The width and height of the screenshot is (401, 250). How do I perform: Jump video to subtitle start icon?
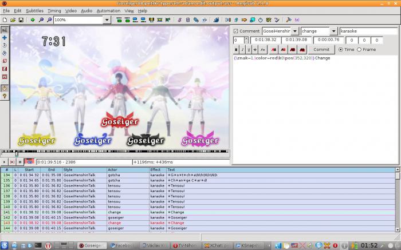[119, 19]
